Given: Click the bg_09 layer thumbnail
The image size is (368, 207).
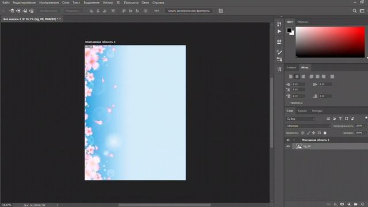Looking at the screenshot, I should pyautogui.click(x=299, y=147).
